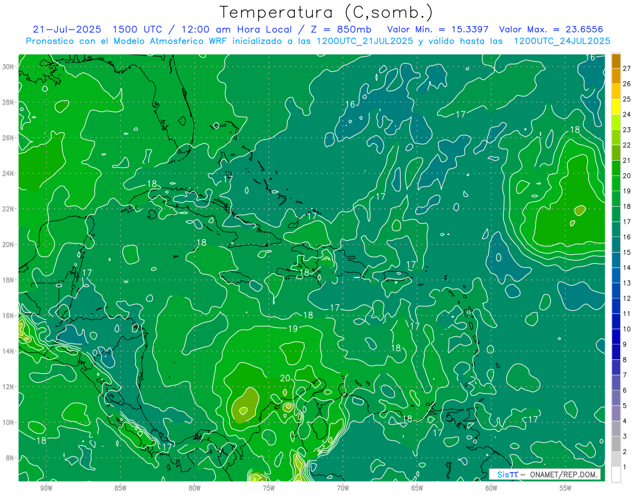
Task: Click the "22N" latitude axis label
Action: click(8, 209)
